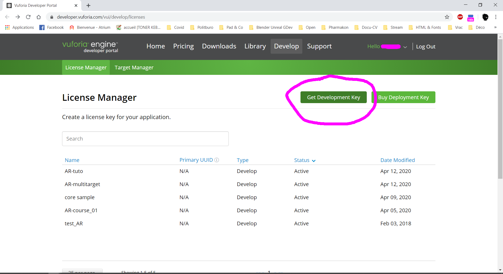Click the Primary UUID info icon
The height and width of the screenshot is (274, 503).
pos(217,160)
